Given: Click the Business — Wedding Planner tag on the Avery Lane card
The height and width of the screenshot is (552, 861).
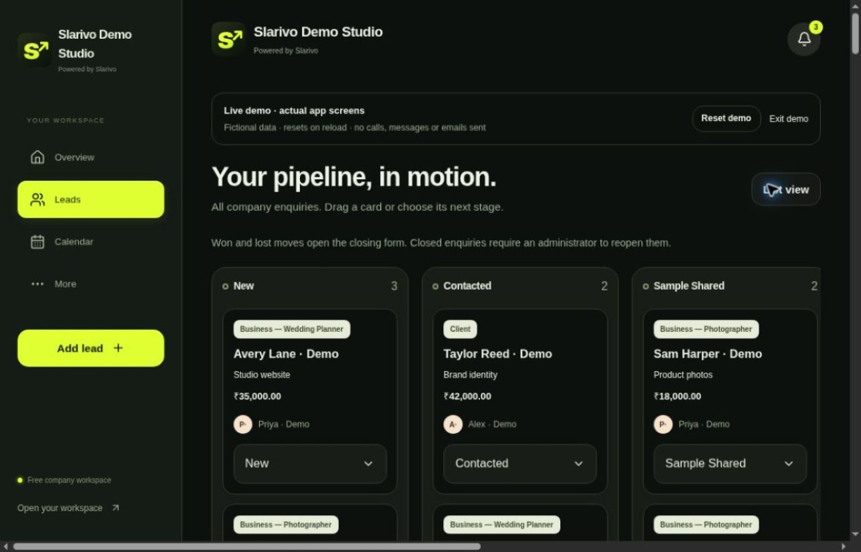Looking at the screenshot, I should 292,329.
